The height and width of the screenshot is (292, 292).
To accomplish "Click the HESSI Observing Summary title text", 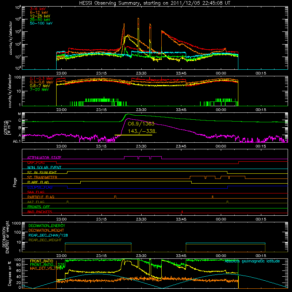I will (x=154, y=3).
